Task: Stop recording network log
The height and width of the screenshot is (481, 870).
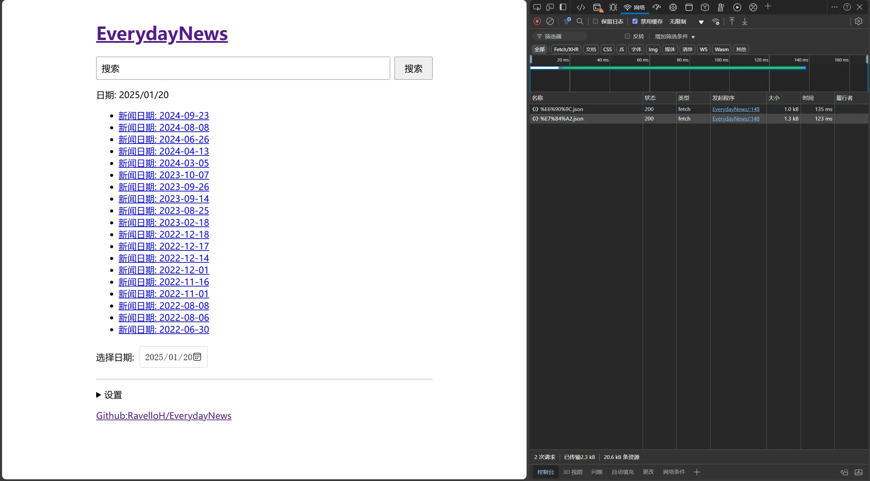Action: 537,21
